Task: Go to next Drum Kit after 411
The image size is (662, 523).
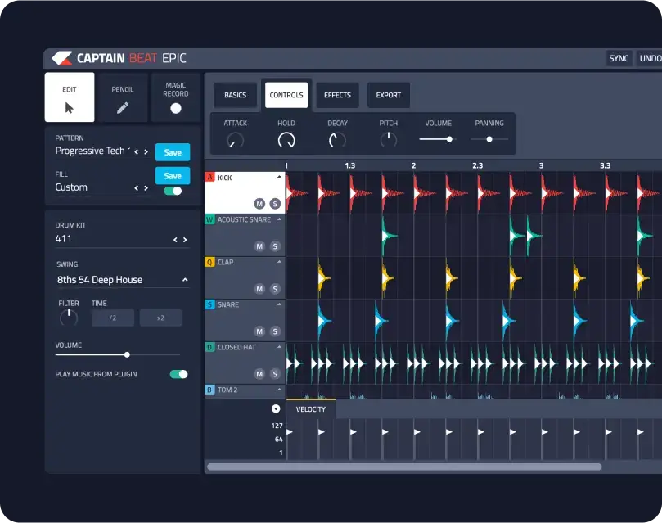Action: pyautogui.click(x=187, y=240)
